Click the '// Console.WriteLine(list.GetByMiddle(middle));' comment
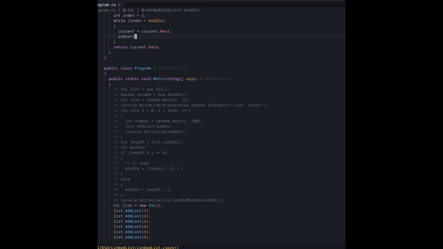443x249 pixels. (169, 200)
